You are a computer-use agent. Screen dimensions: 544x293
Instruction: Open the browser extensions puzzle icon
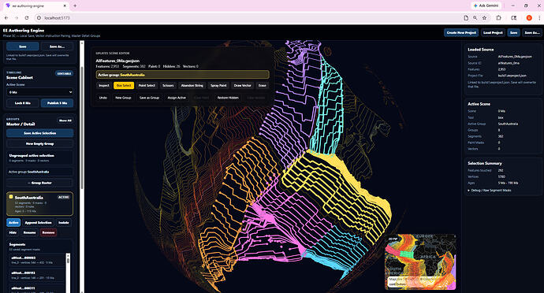(499, 17)
